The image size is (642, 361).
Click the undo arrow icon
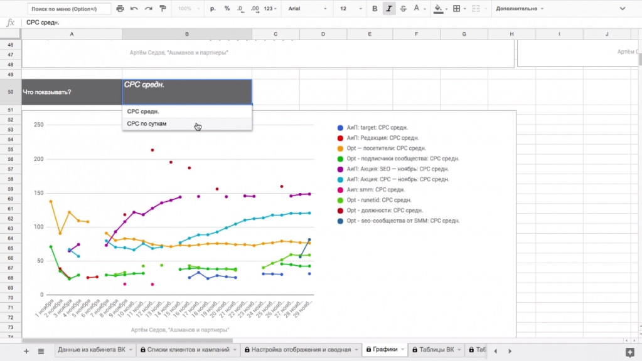[134, 9]
